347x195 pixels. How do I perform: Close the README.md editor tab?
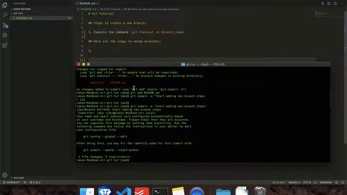pyautogui.click(x=98, y=4)
